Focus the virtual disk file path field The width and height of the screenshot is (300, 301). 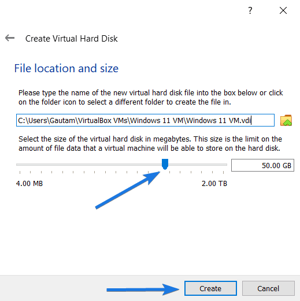[145, 120]
